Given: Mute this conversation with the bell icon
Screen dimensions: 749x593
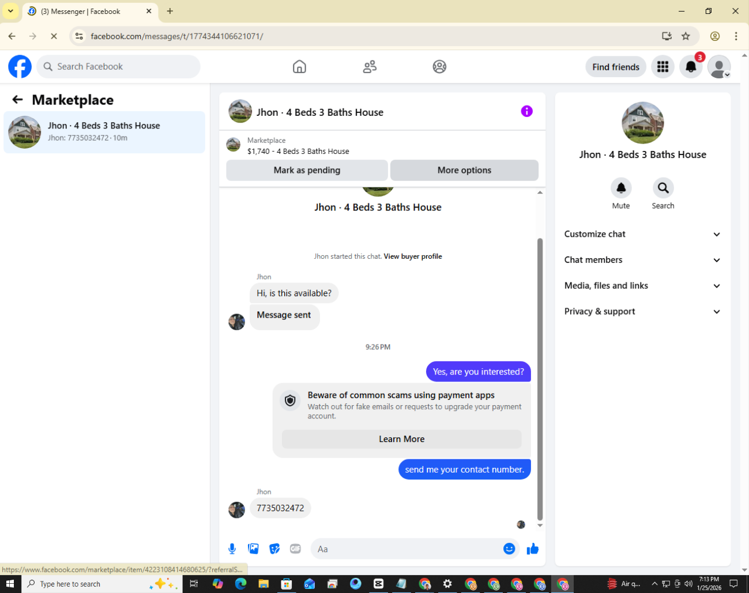Looking at the screenshot, I should (621, 188).
